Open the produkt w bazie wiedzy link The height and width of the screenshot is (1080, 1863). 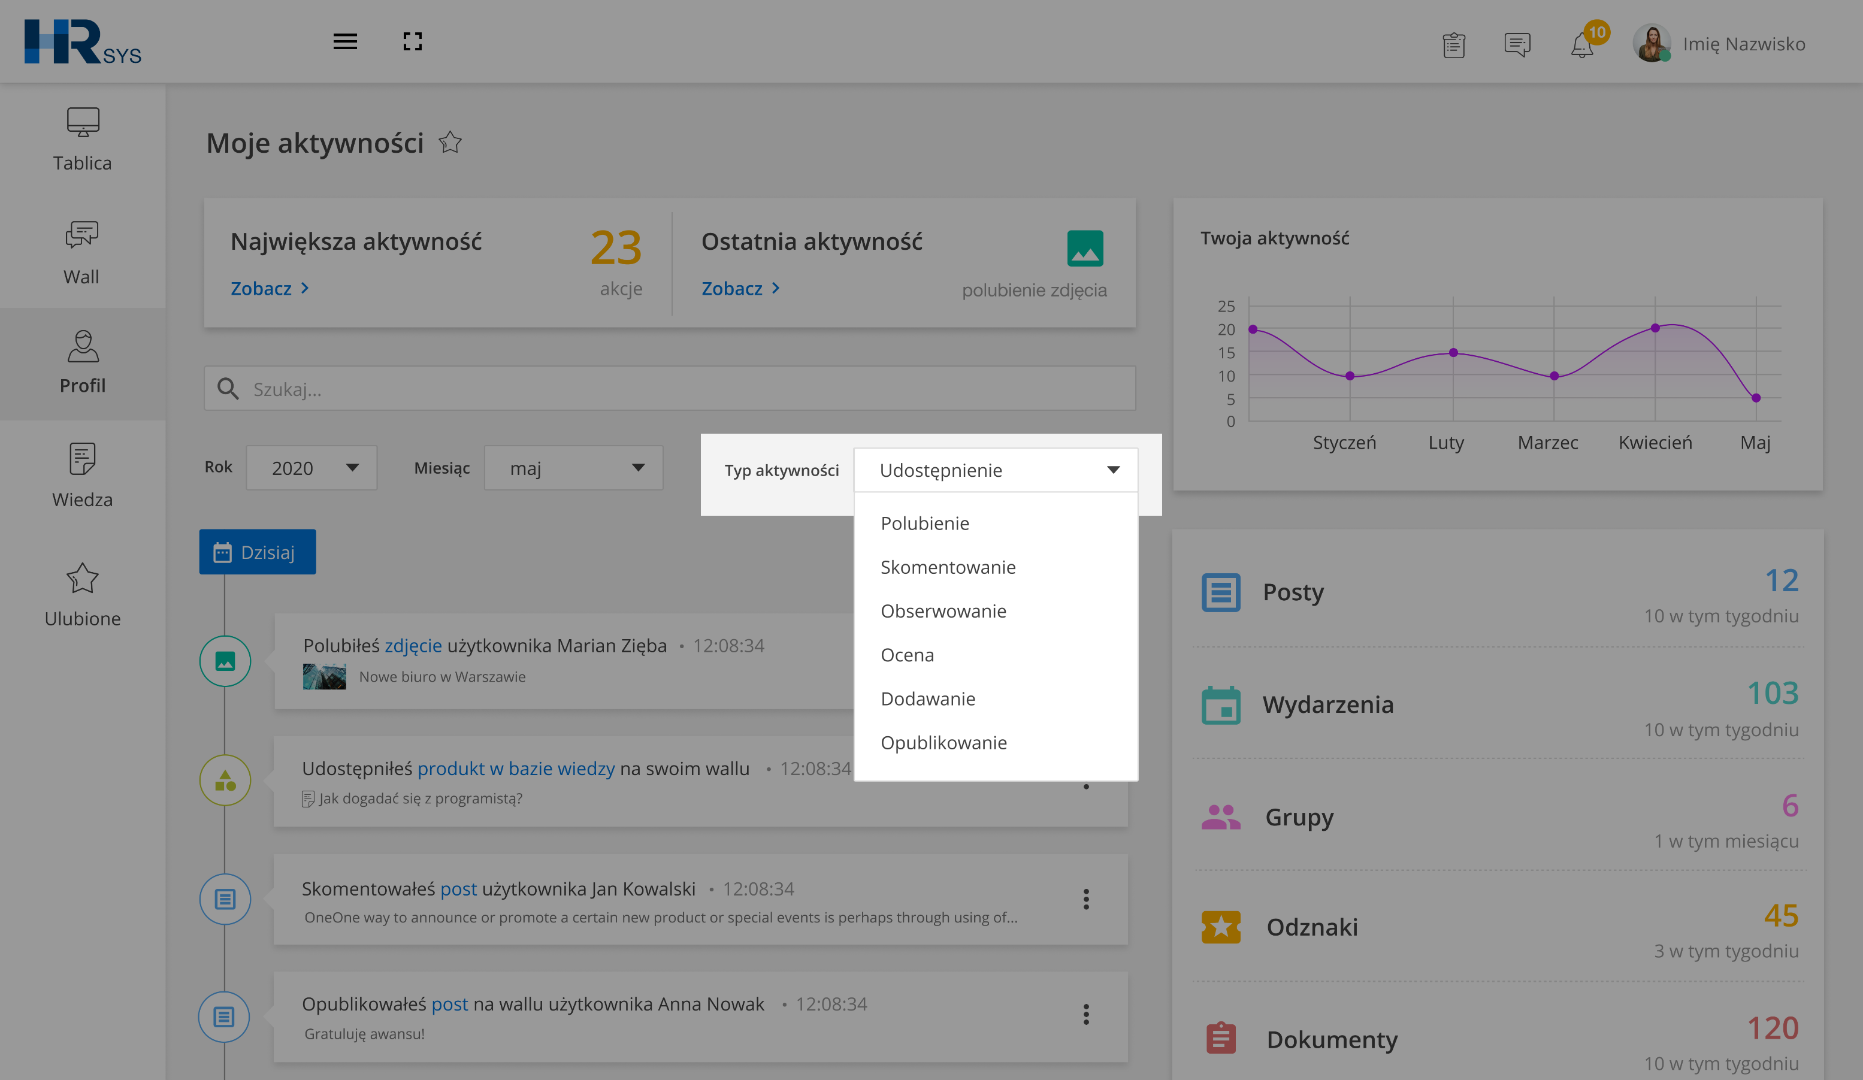coord(516,769)
